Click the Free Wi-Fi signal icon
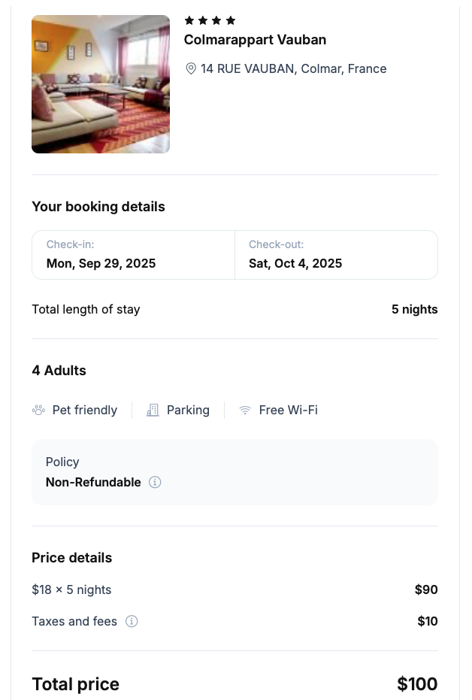 [x=245, y=410]
